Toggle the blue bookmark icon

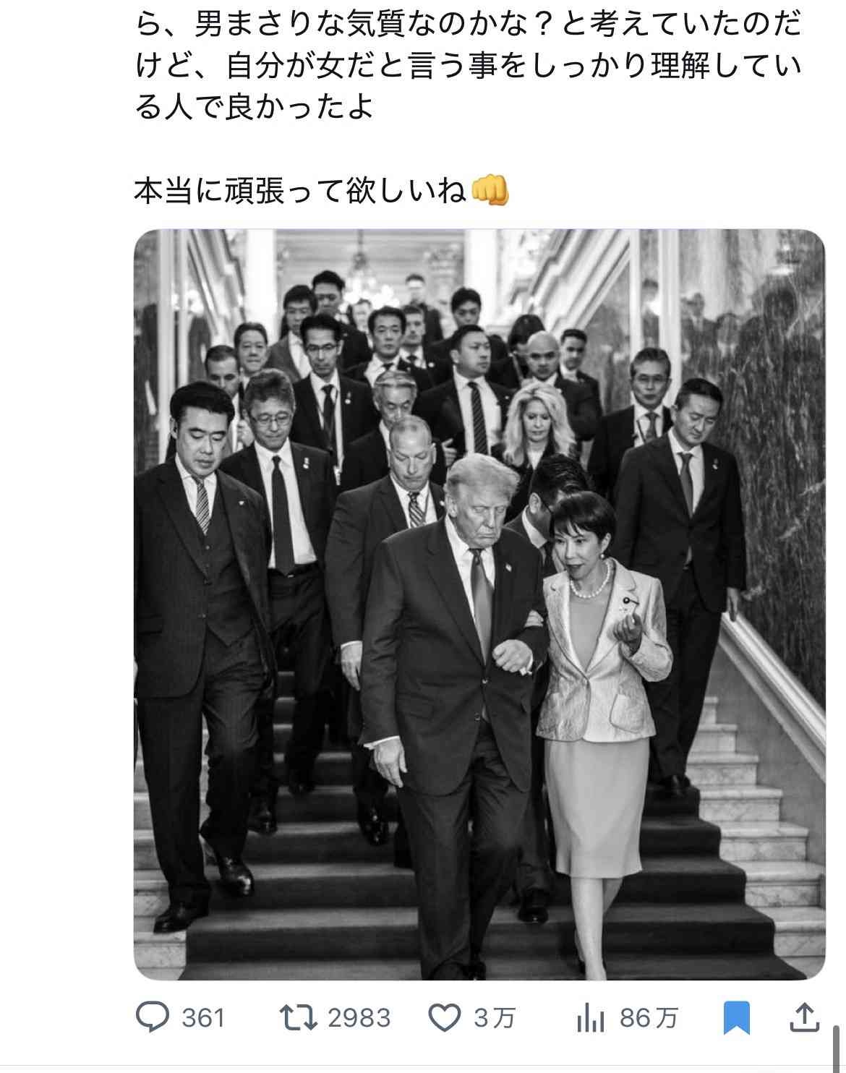[x=737, y=1018]
